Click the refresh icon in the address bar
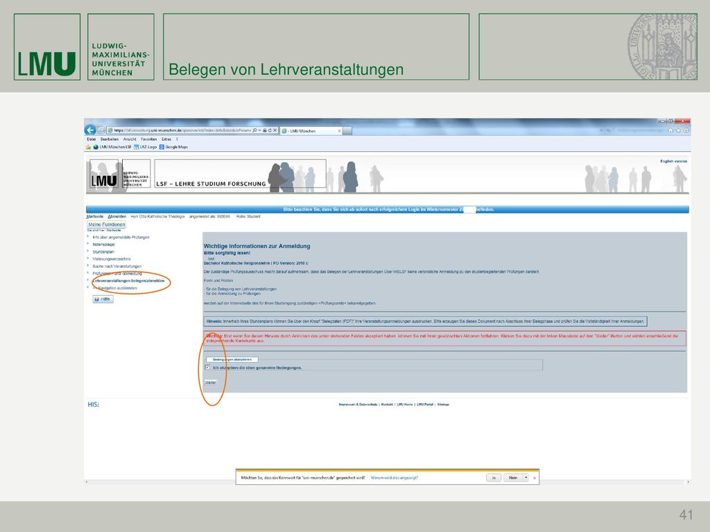Screen dimensions: 710x532 [270, 130]
